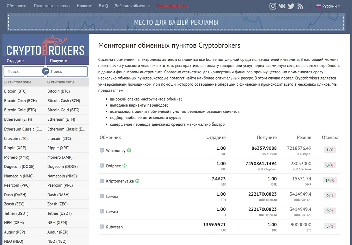Select Ethereum Classic in the Получите list
This screenshot has width=352, height=245.
[x=66, y=129]
